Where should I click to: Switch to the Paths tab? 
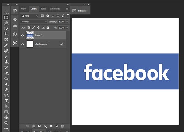pos(43,9)
